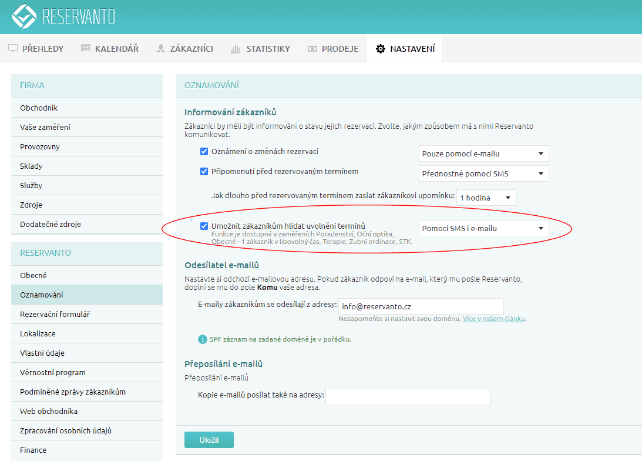This screenshot has width=642, height=461.
Task: Click the Kalendář calendar icon
Action: point(86,49)
